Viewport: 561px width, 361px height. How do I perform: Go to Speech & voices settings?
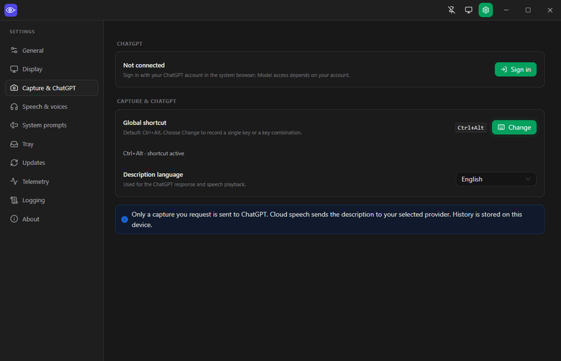tap(52, 106)
